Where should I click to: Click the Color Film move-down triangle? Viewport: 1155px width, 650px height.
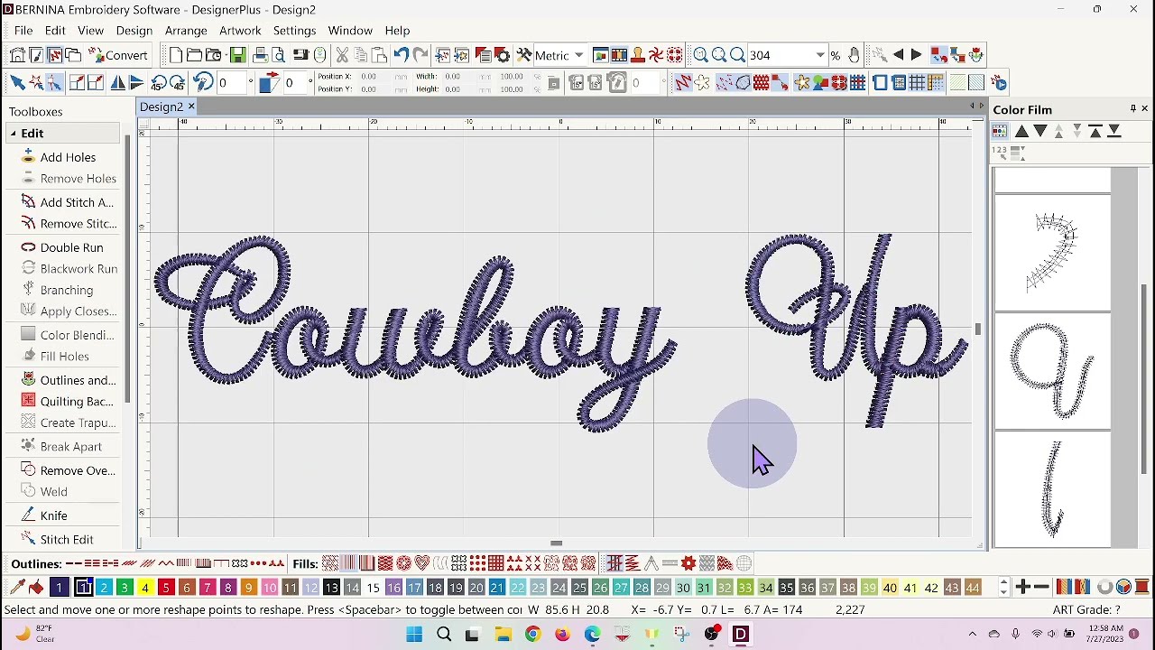[1040, 132]
